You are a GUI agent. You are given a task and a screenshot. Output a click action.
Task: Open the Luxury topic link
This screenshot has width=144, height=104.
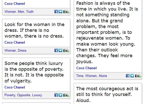point(37,95)
